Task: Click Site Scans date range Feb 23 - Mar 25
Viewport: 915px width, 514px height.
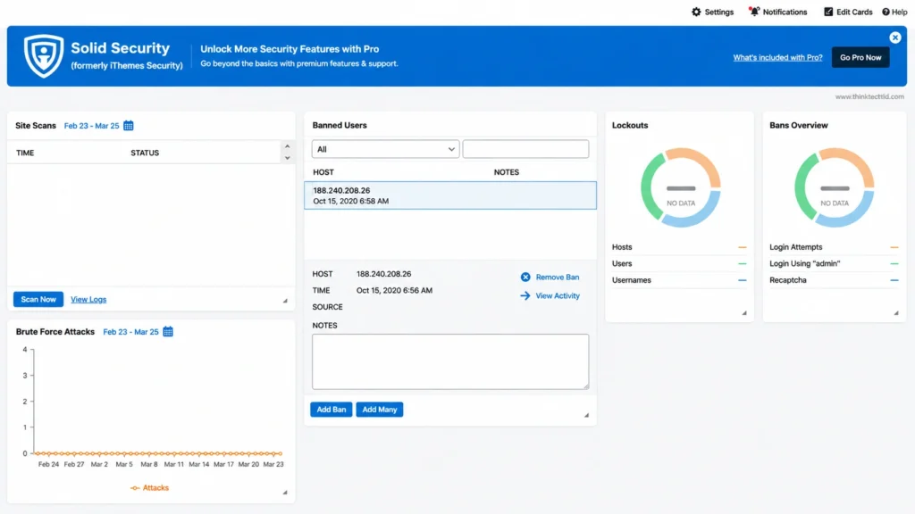Action: (x=92, y=126)
